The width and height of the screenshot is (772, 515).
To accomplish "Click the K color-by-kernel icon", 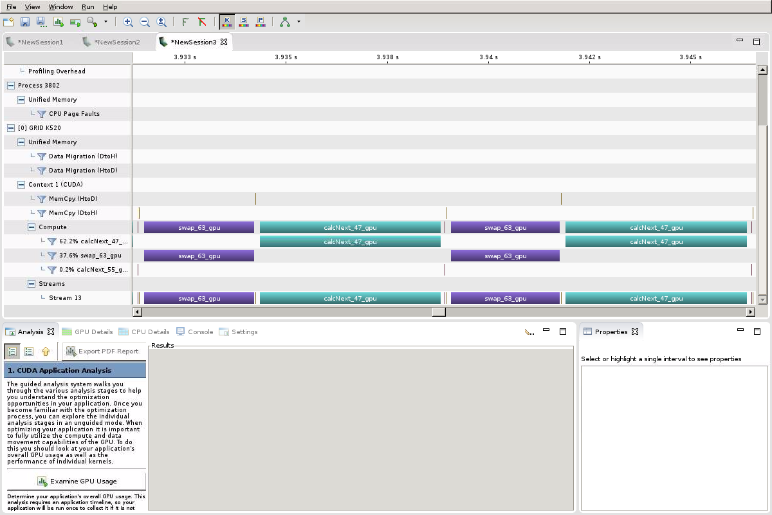I will click(x=226, y=22).
